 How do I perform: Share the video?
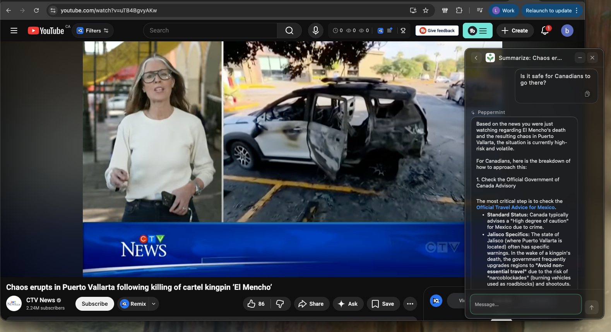[311, 304]
